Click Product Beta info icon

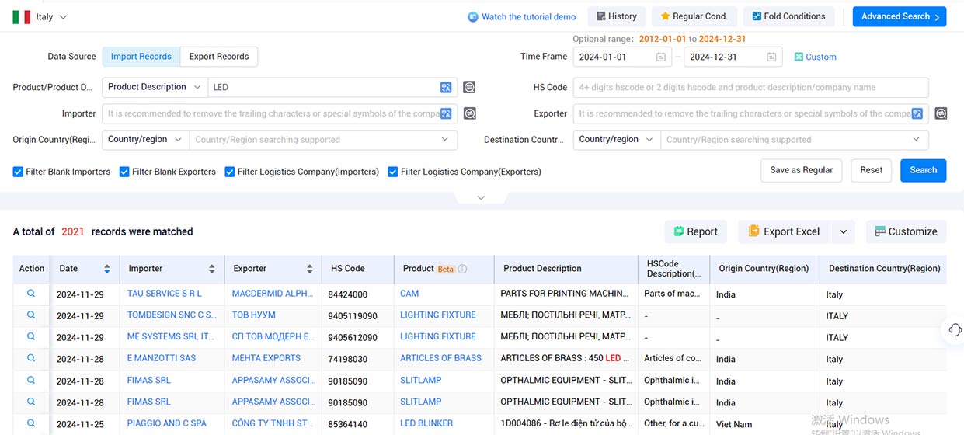pyautogui.click(x=462, y=269)
